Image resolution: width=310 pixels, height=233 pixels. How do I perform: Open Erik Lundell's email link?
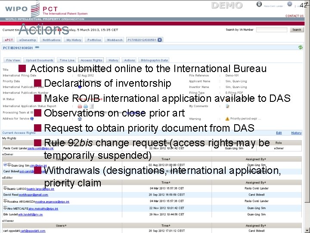[x=31, y=214]
